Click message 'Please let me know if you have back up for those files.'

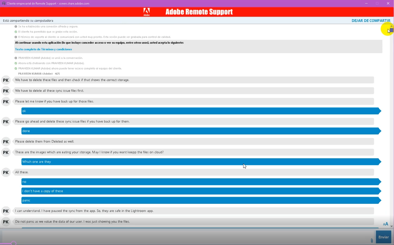(193, 101)
